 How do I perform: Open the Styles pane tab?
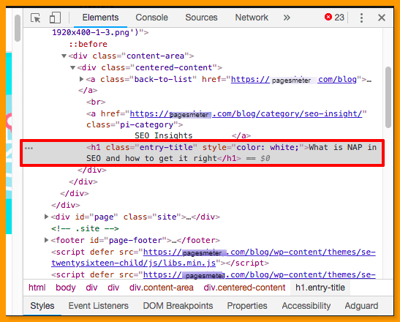click(42, 306)
